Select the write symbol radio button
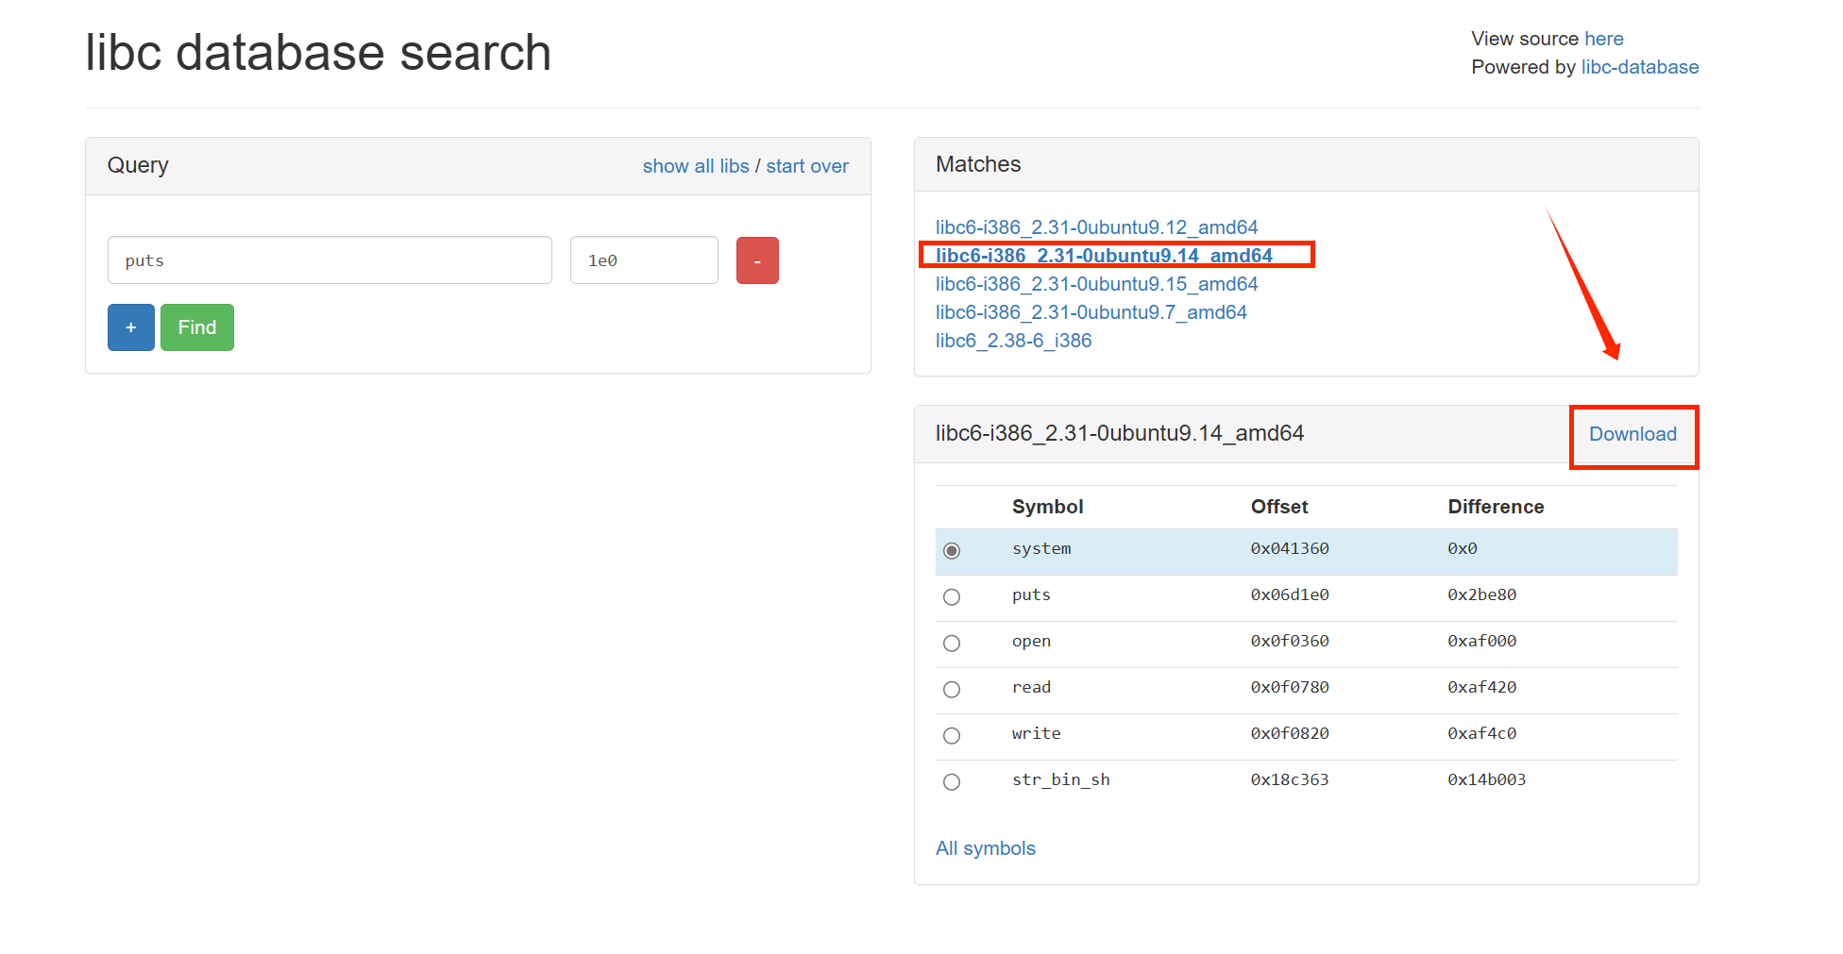This screenshot has width=1843, height=954. tap(952, 735)
